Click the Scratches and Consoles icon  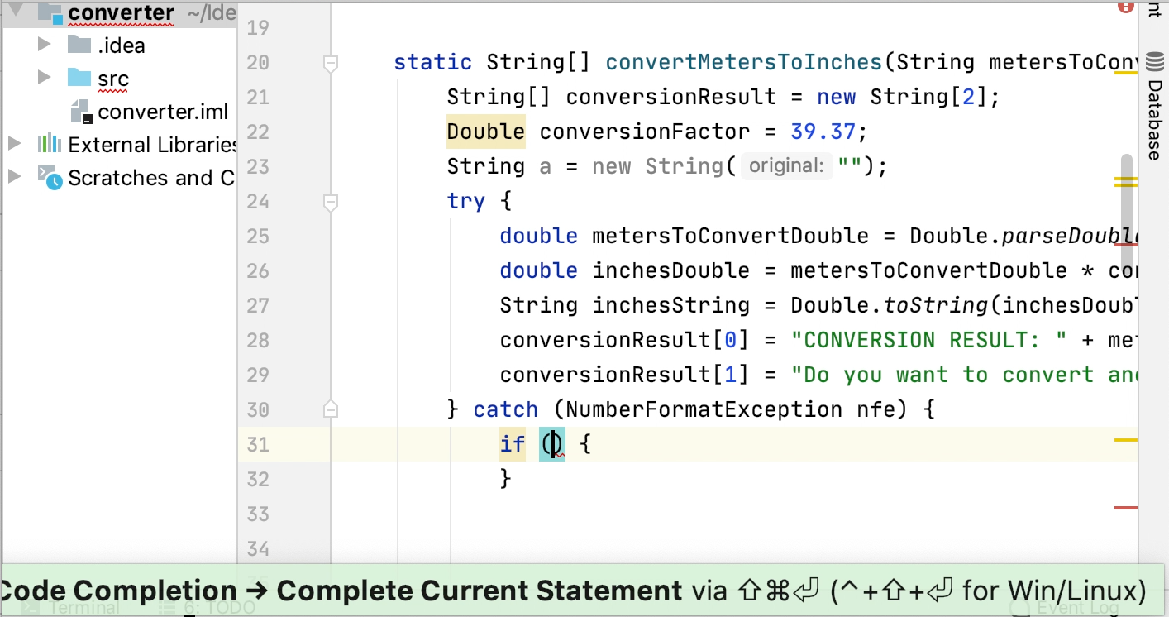pos(50,177)
